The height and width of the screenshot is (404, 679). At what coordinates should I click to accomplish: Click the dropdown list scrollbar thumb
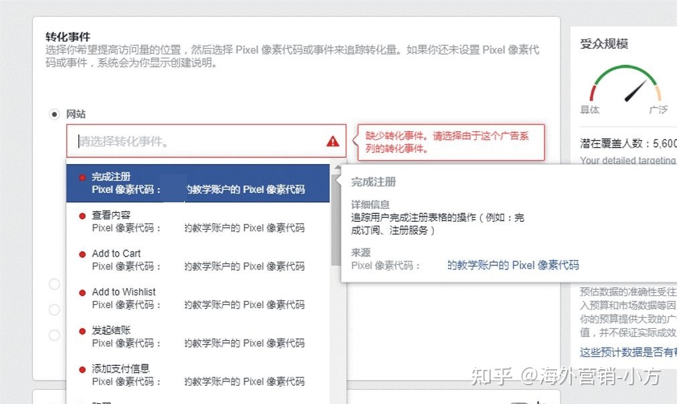pos(335,219)
